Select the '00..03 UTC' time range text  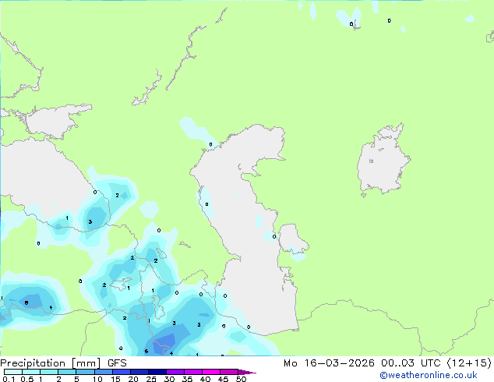click(x=411, y=363)
